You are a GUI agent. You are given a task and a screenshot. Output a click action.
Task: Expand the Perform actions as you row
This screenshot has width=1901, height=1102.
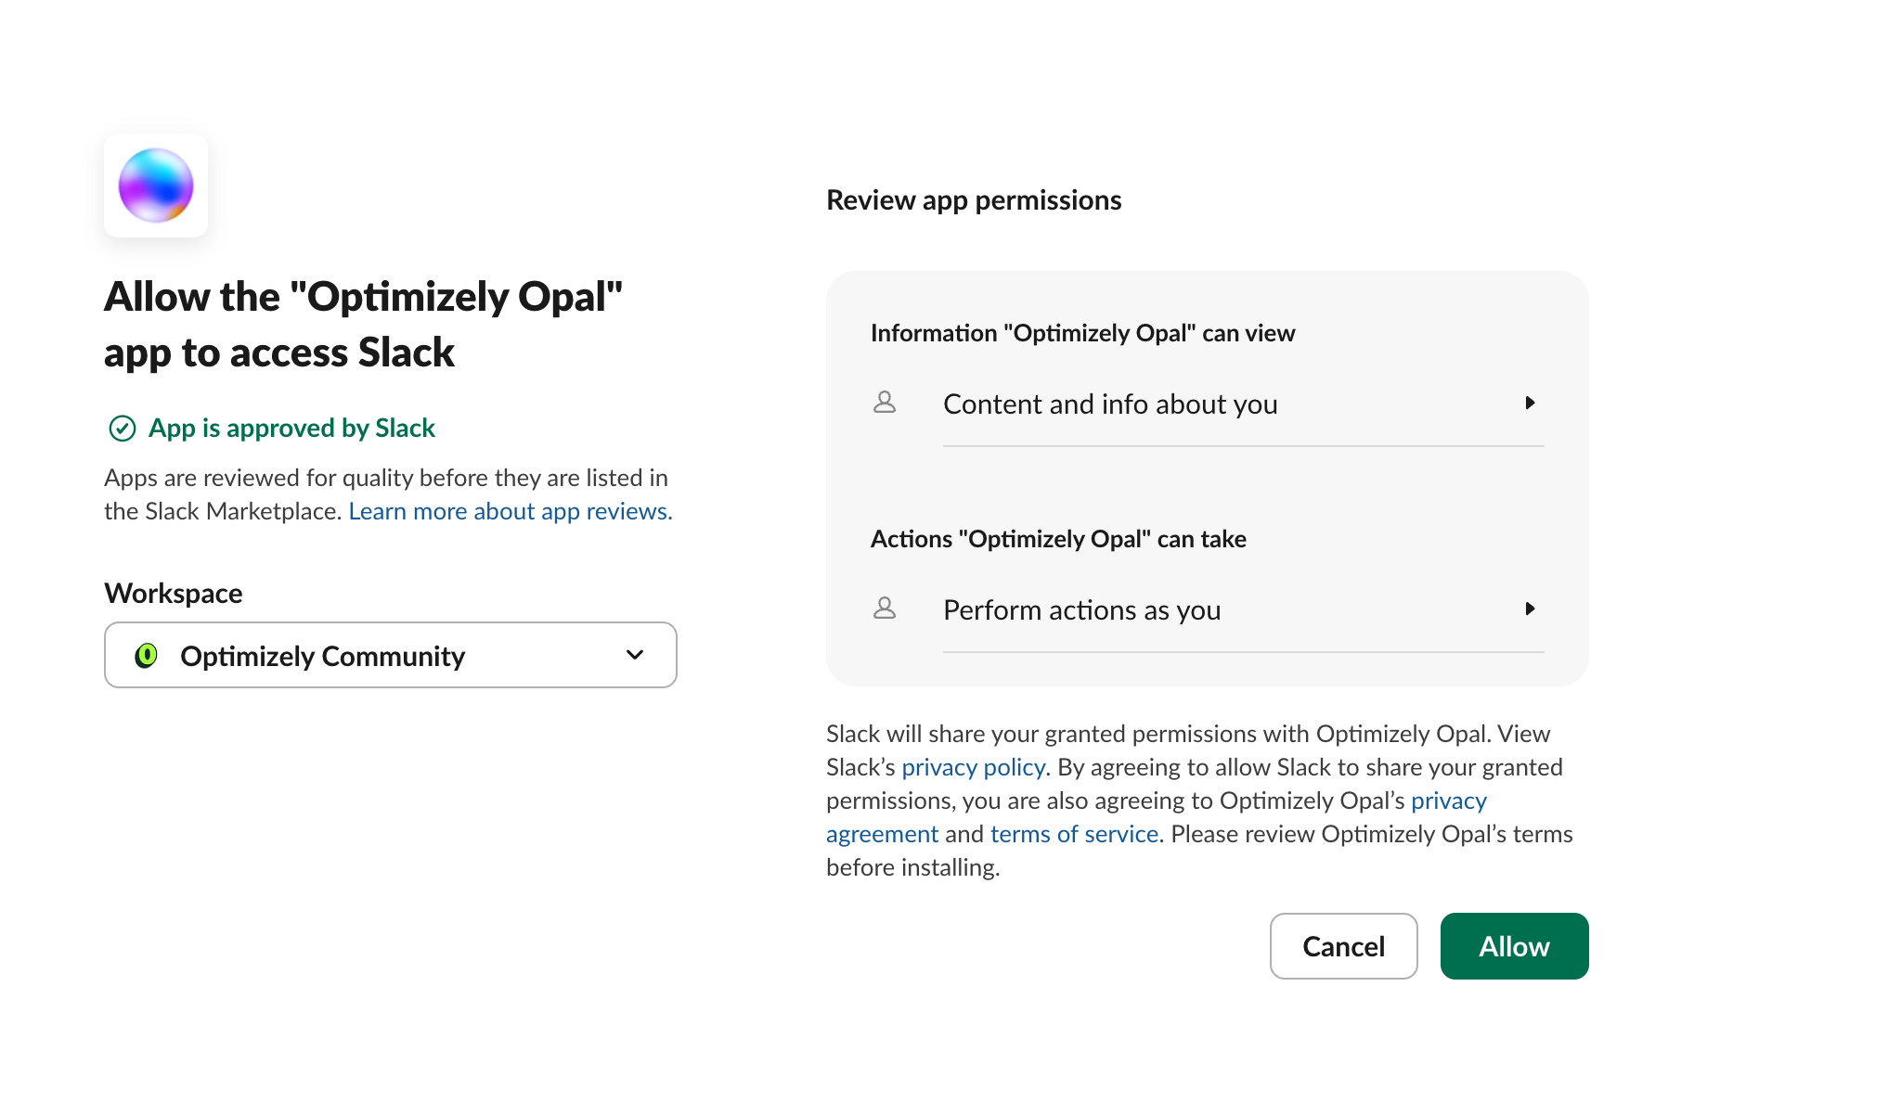point(1207,610)
